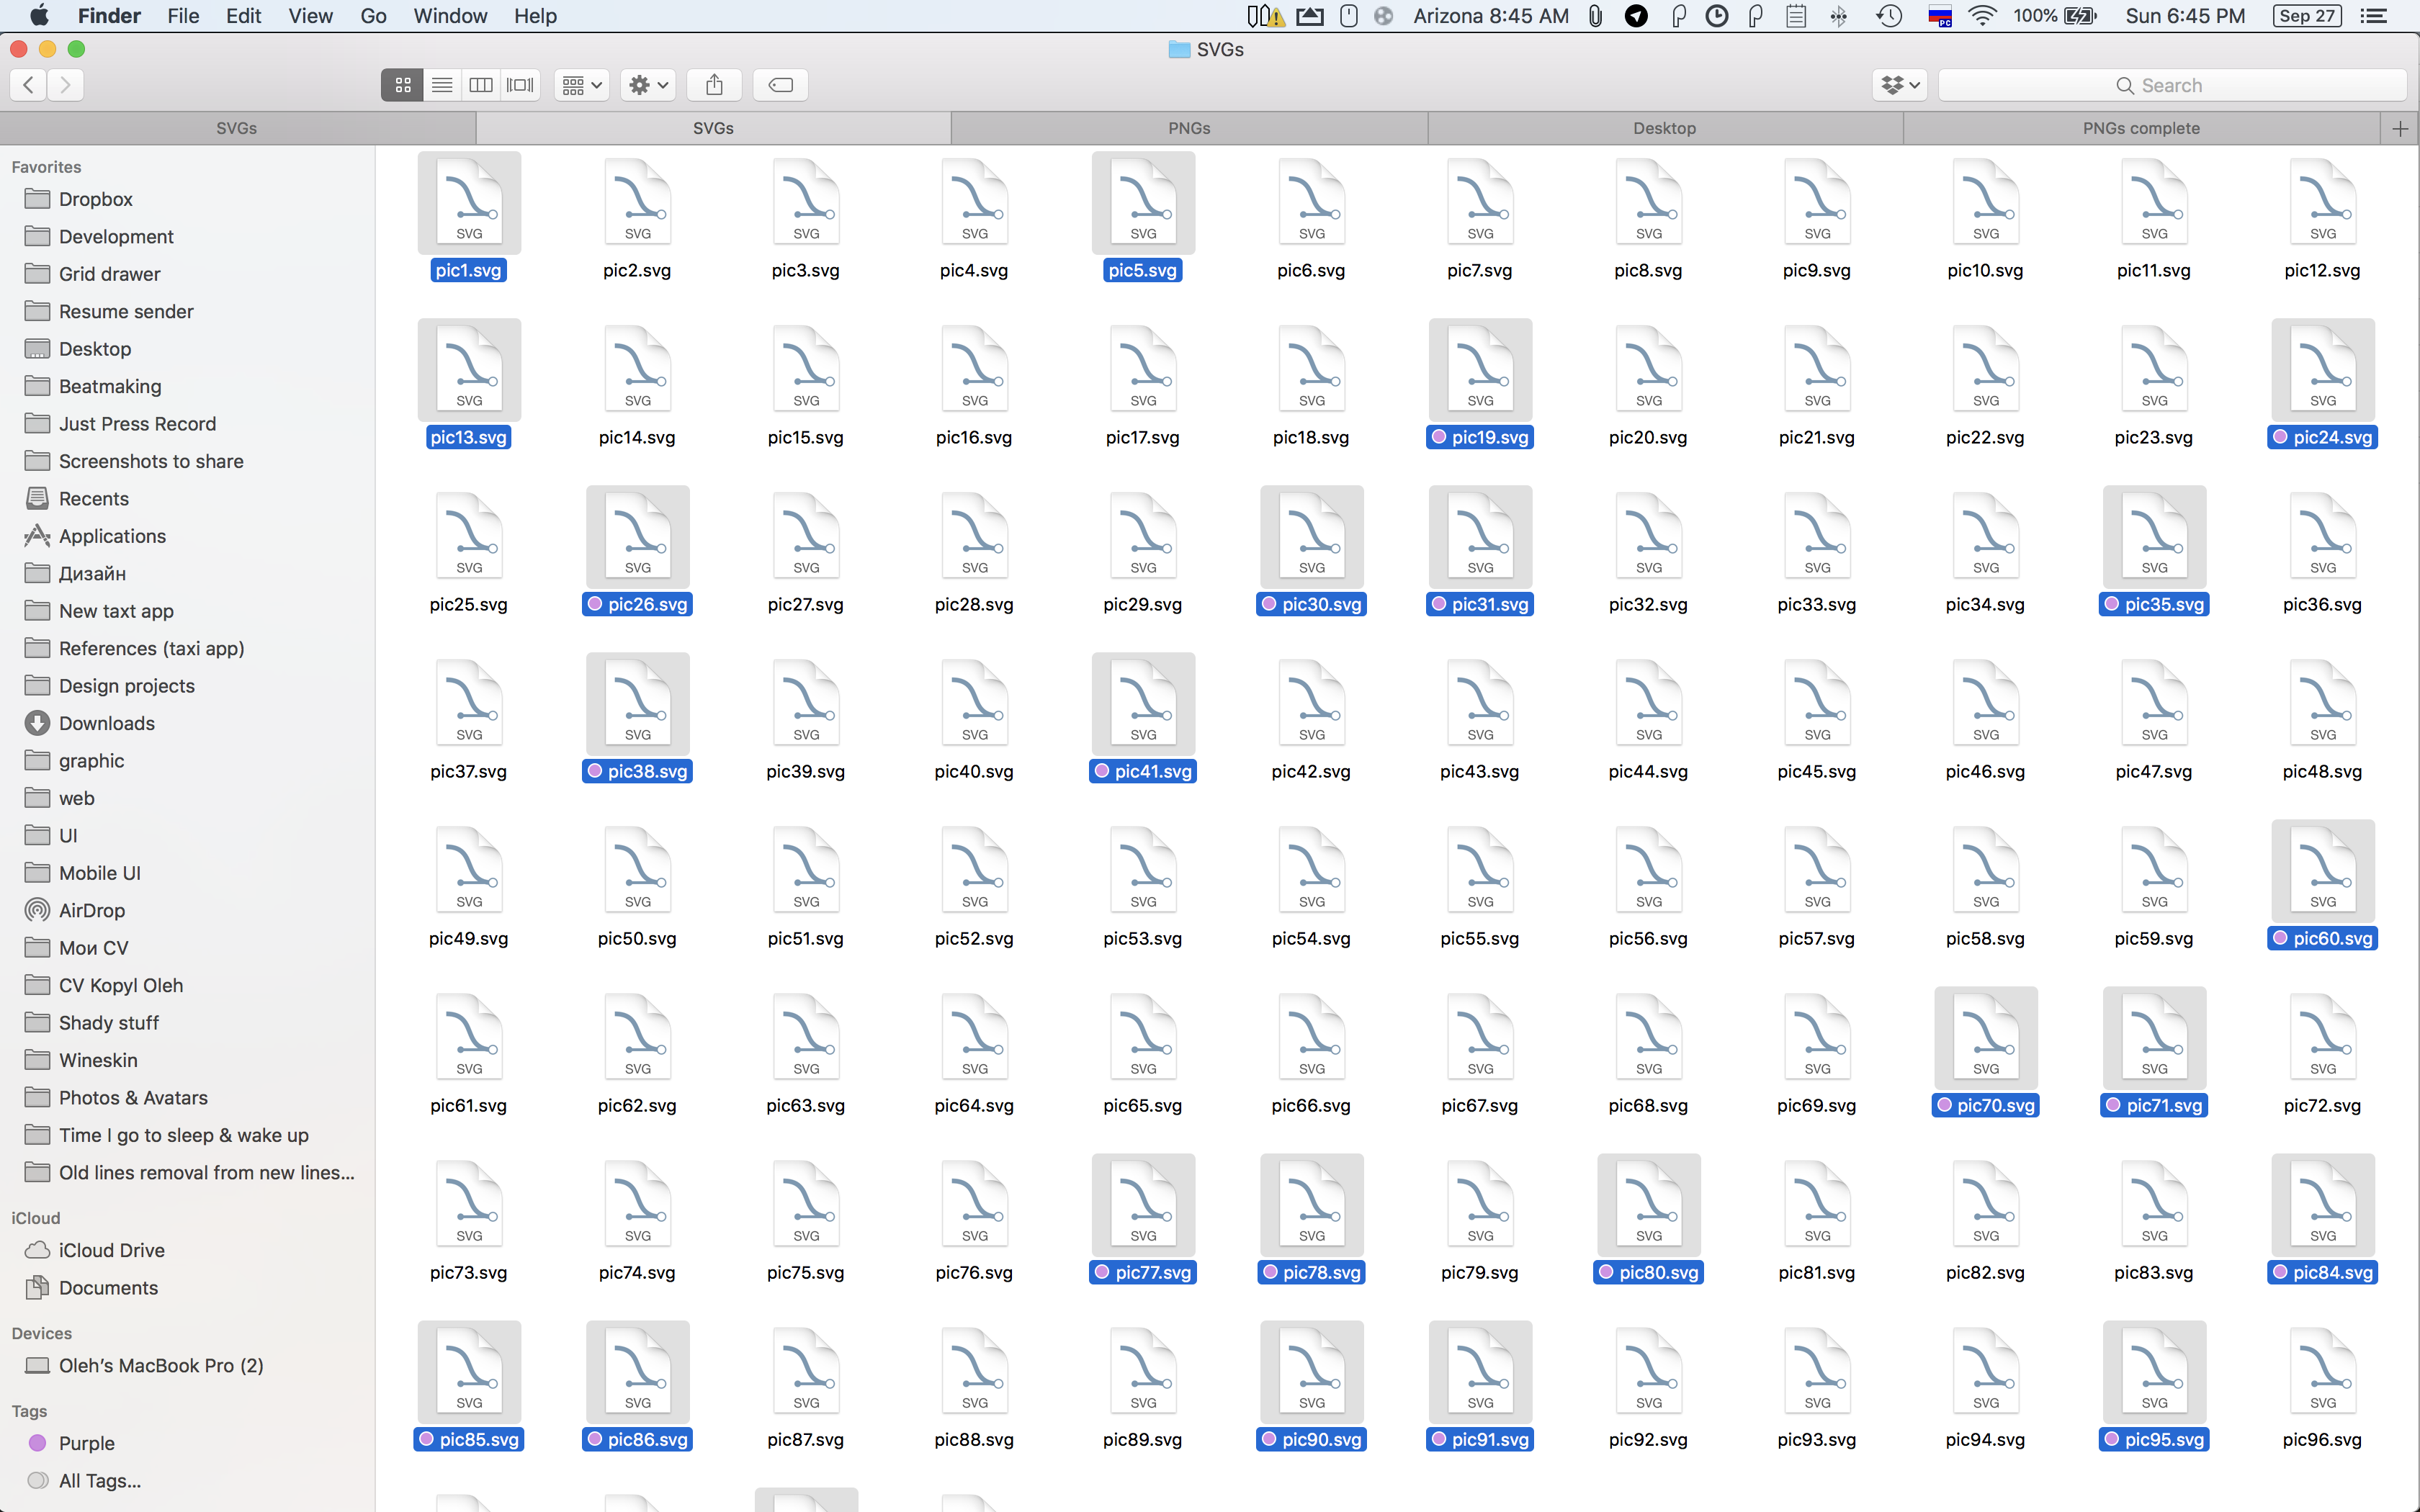2420x1512 pixels.
Task: Switch to gallery cover flow view
Action: (x=520, y=85)
